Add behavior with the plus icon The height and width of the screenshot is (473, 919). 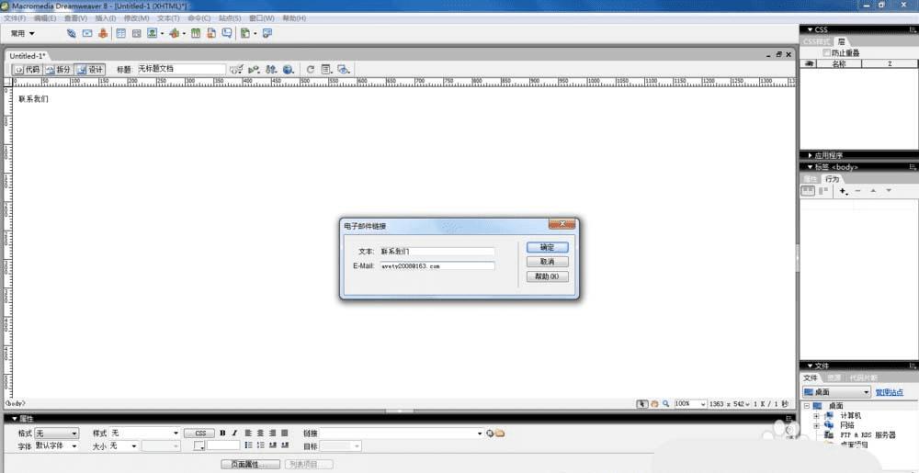click(843, 191)
